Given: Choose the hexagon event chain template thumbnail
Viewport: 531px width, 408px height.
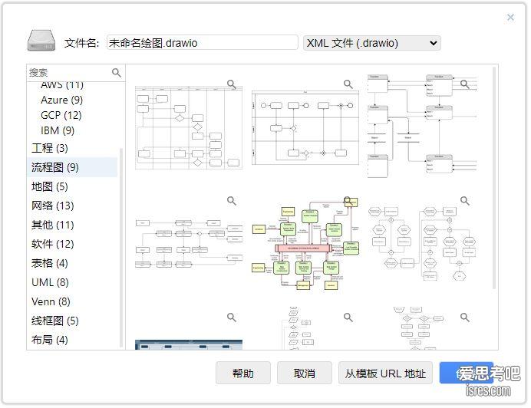Looking at the screenshot, I should (422, 243).
